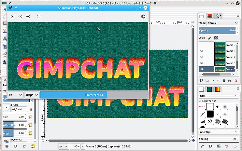This screenshot has width=242, height=151.
Task: Open the brush filter dropdown
Action: point(219,96)
